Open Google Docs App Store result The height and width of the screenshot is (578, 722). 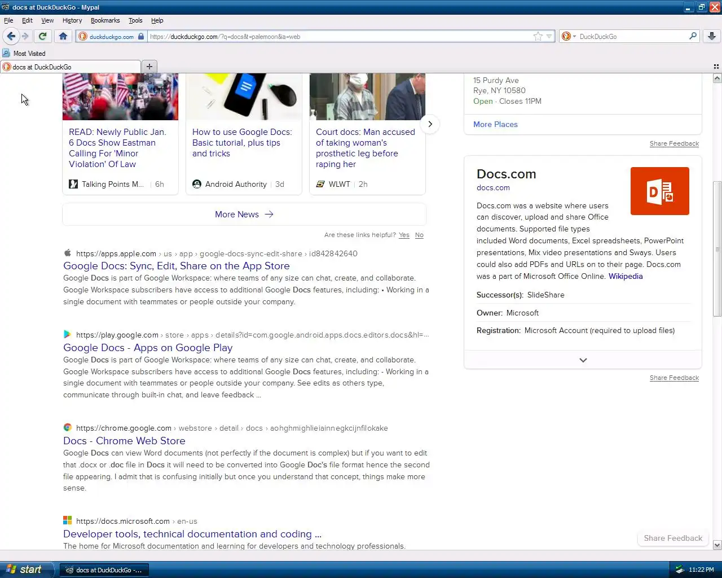click(x=177, y=266)
